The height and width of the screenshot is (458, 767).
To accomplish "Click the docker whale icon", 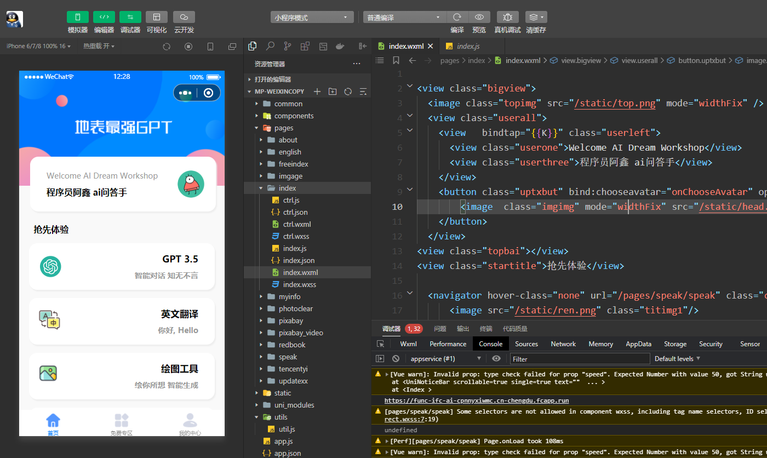I will coord(340,46).
